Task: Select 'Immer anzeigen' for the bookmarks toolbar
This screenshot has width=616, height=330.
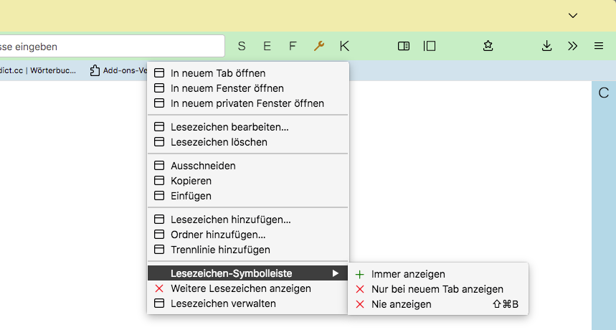Action: click(408, 274)
